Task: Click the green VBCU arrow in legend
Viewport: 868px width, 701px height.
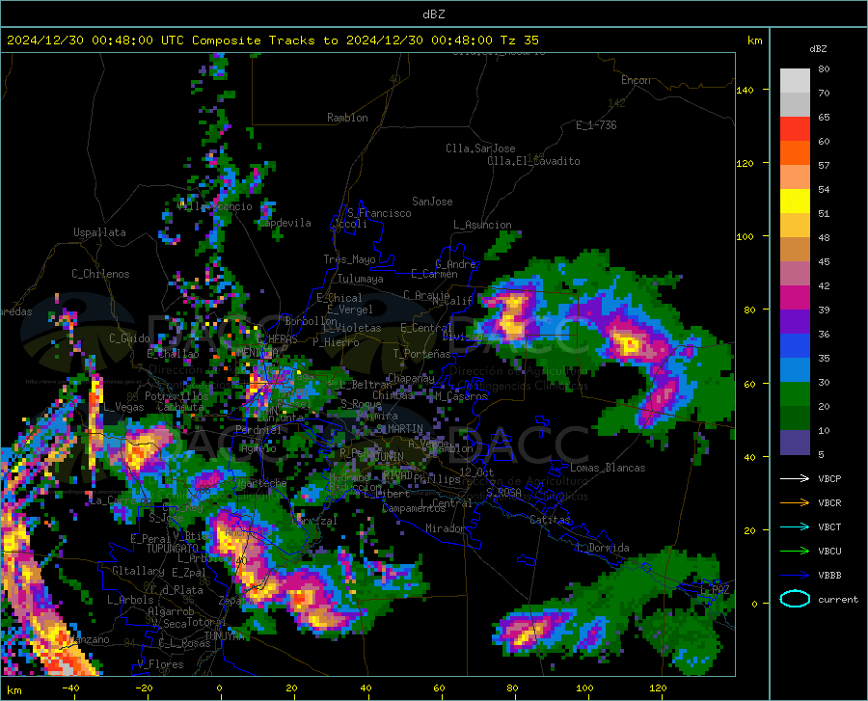Action: pos(795,551)
